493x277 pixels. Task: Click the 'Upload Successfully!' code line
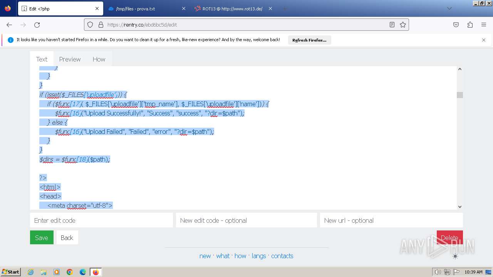click(x=149, y=113)
